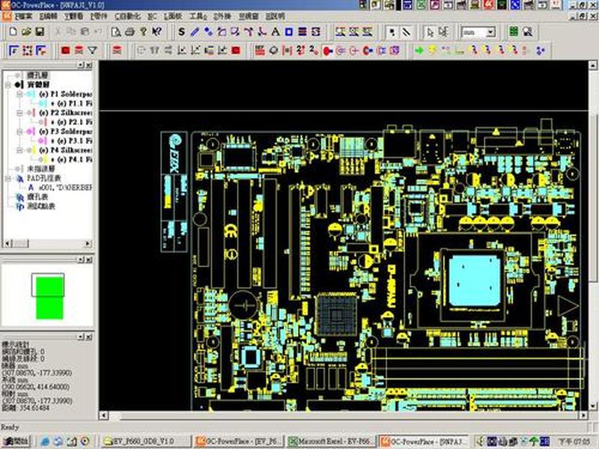Viewport: 599px width, 449px height.
Task: Click the green navigator overview thumbnail
Action: (x=49, y=296)
